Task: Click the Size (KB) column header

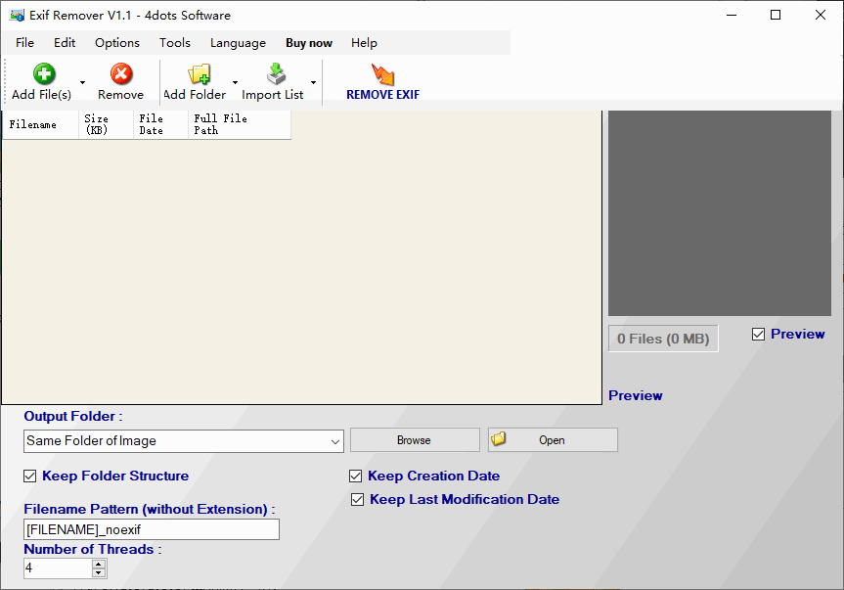Action: (106, 125)
